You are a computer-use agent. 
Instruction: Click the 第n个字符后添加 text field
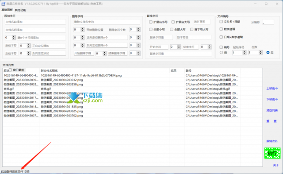click(x=41, y=38)
